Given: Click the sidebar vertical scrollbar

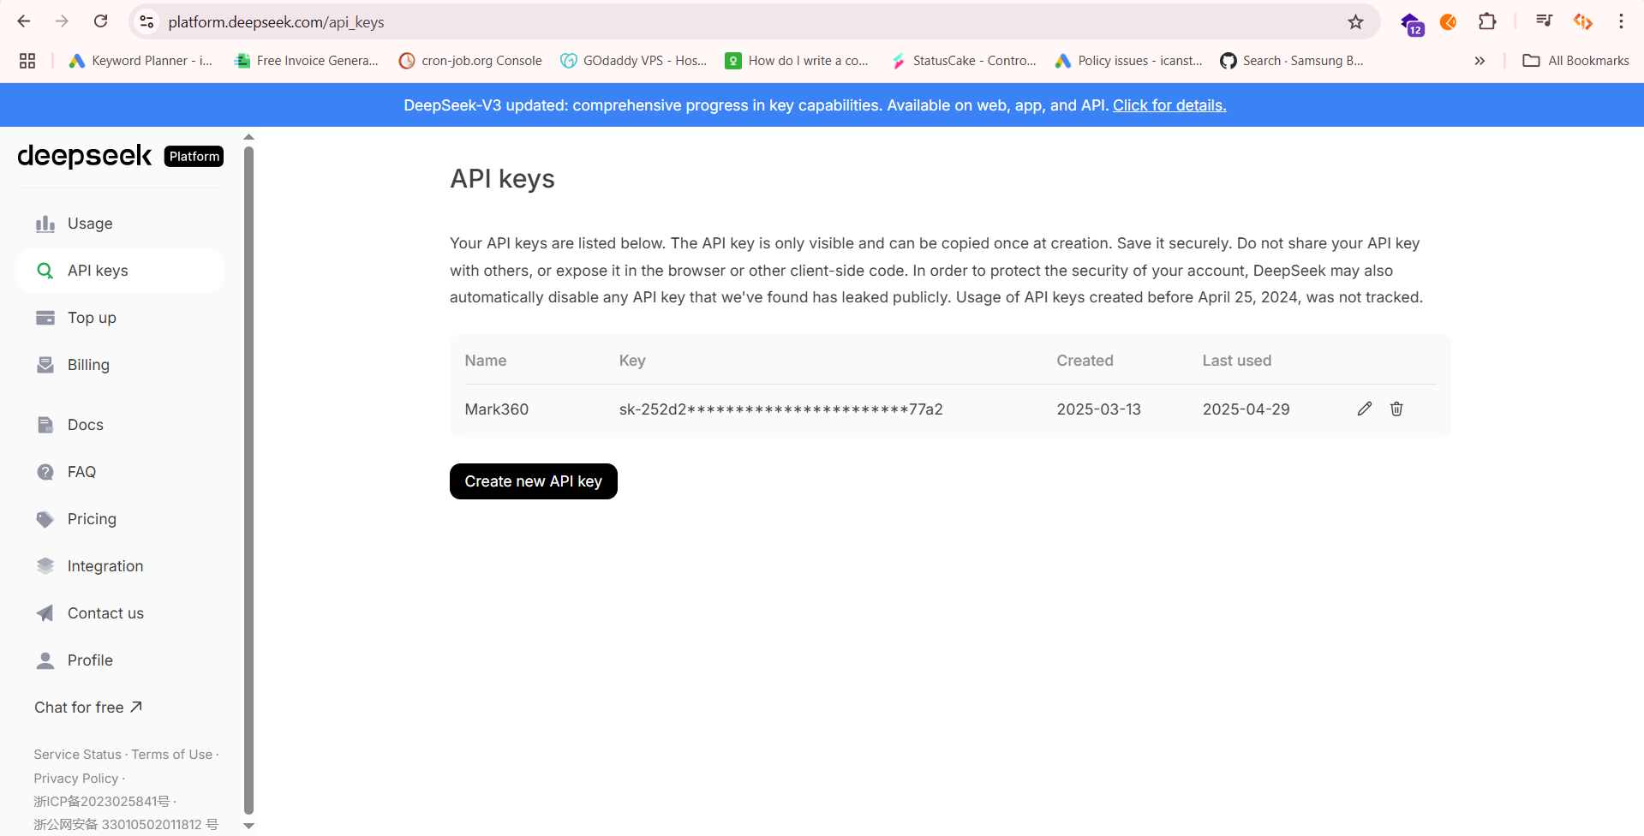Looking at the screenshot, I should 248,480.
